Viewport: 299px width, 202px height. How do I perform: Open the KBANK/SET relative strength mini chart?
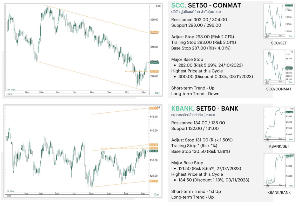[279, 124]
